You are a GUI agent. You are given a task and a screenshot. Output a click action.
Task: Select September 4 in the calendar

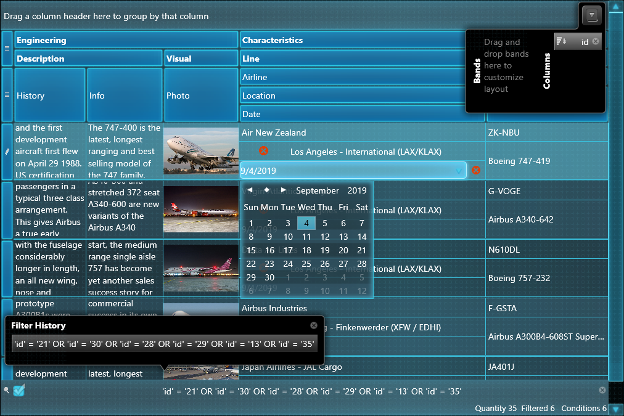point(306,223)
